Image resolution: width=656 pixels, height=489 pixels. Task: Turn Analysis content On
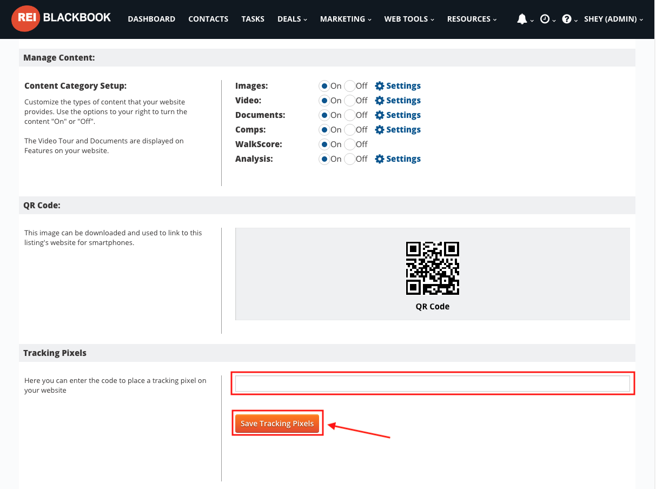point(324,159)
